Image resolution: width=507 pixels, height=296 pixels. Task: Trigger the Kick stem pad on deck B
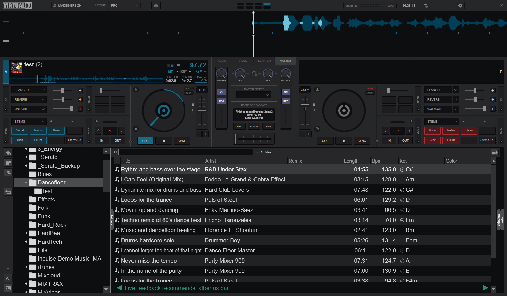pyautogui.click(x=433, y=140)
